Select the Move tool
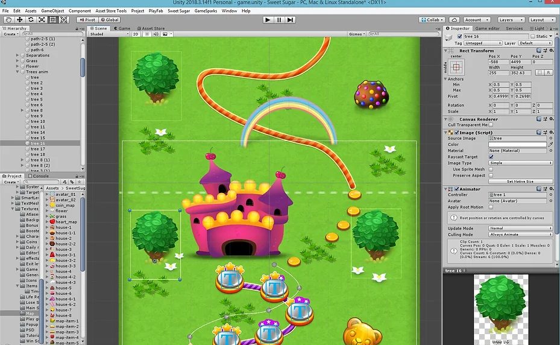 (x=19, y=19)
